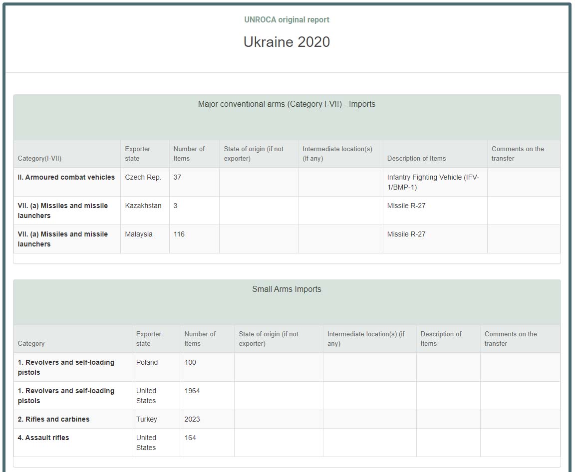Select the 116 items cell for Malaysia
Screen dimensions: 575x472
tap(179, 235)
